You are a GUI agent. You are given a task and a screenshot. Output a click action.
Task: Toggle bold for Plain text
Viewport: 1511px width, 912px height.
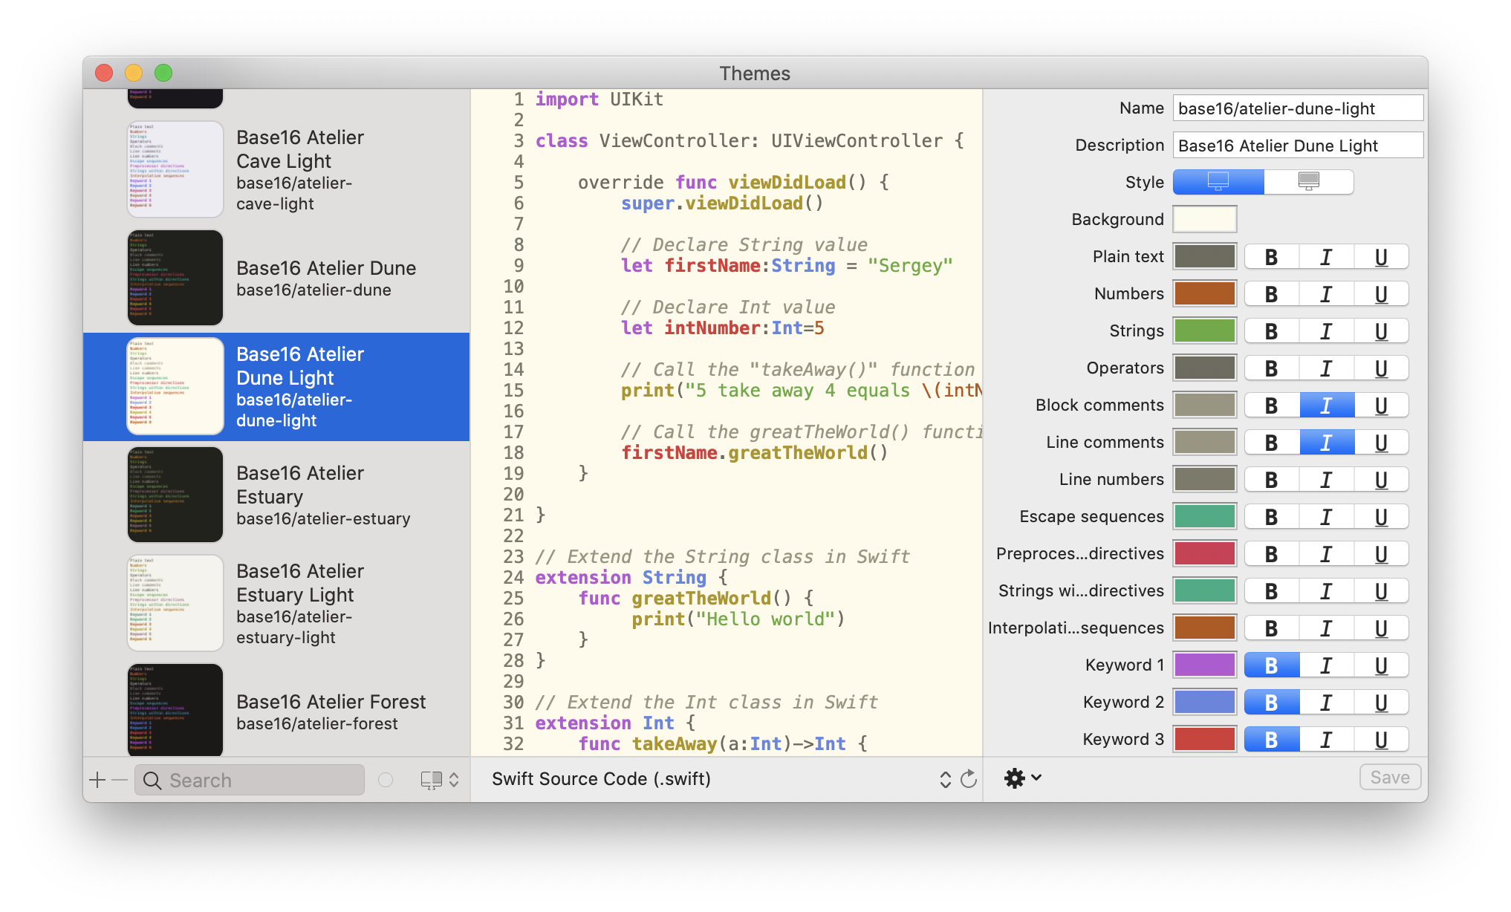point(1271,257)
